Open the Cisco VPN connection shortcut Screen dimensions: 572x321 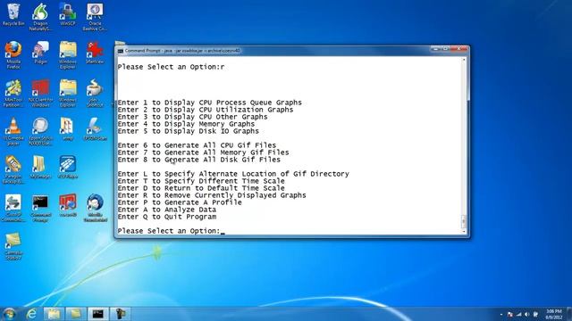pos(13,209)
